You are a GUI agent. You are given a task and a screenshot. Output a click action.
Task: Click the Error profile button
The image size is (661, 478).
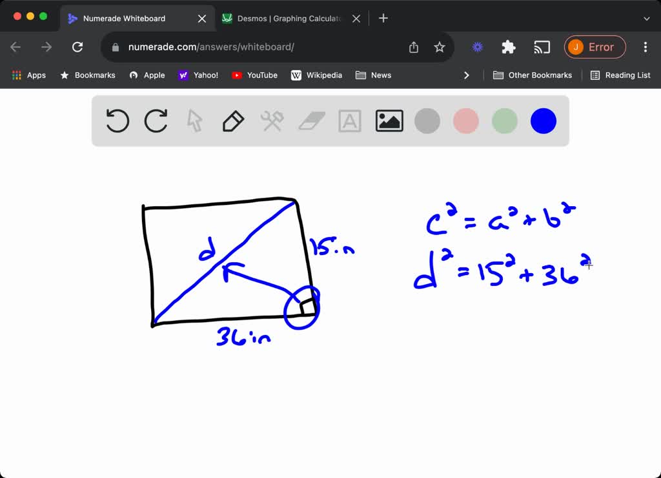(595, 47)
